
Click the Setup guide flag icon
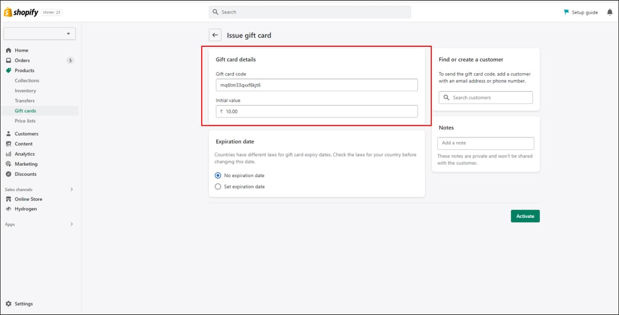point(566,12)
